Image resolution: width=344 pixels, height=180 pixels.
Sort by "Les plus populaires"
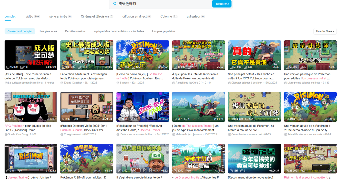coord(164,31)
